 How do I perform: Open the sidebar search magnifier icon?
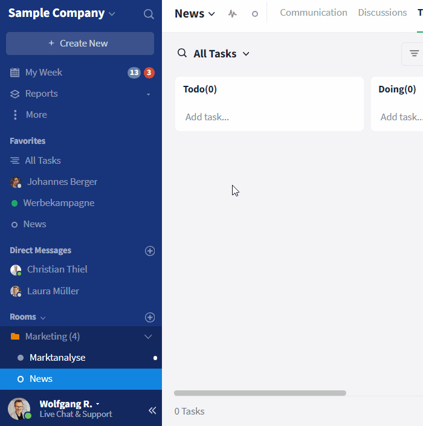coord(149,14)
